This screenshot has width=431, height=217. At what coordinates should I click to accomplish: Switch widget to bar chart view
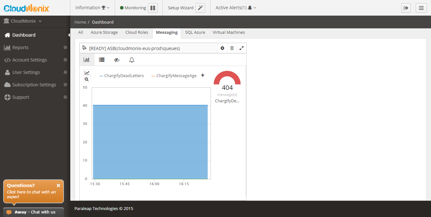(x=87, y=60)
